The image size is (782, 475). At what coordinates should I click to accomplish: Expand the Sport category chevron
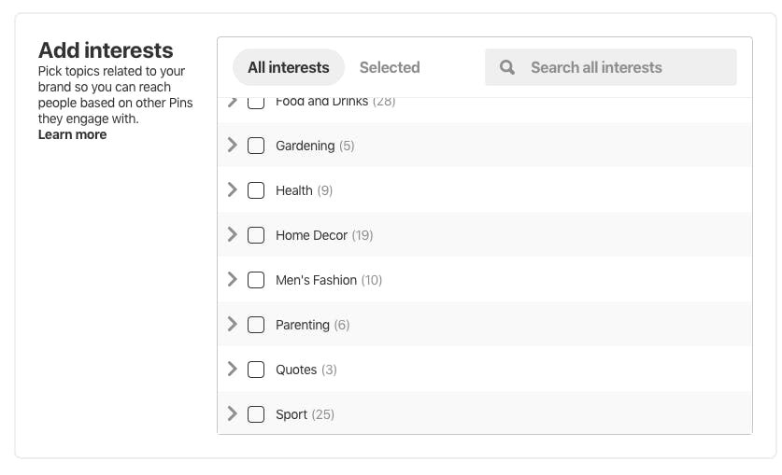232,413
